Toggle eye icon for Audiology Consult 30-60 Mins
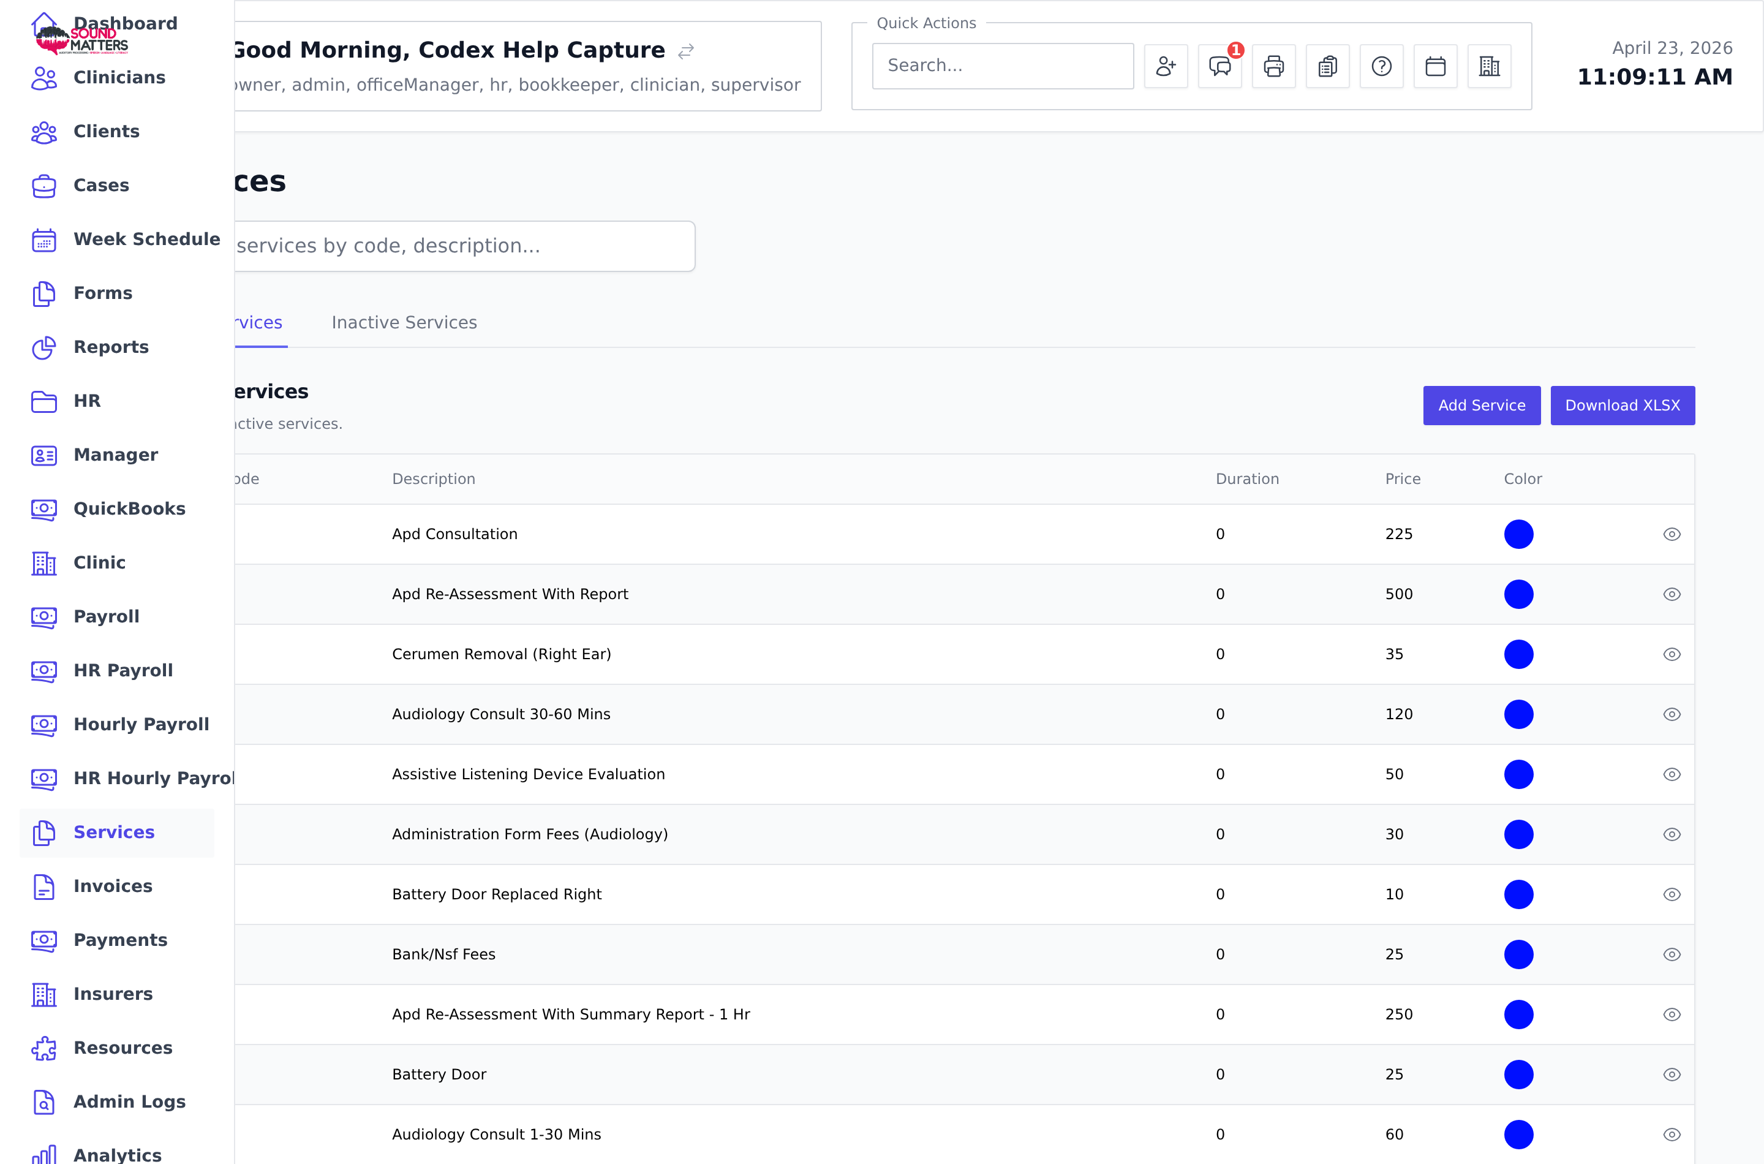This screenshot has width=1764, height=1164. click(x=1672, y=714)
